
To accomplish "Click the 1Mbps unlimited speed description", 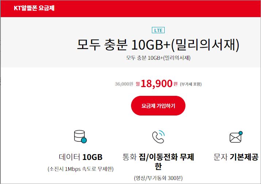I will coord(81,169).
